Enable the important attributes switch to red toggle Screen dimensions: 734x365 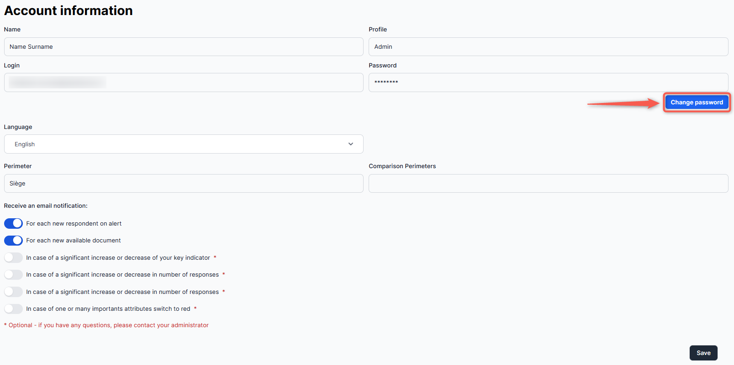tap(13, 308)
